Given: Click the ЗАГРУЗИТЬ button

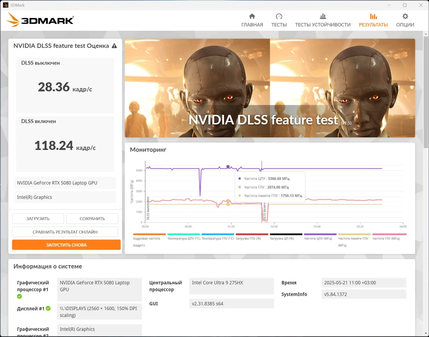Looking at the screenshot, I should click(38, 219).
